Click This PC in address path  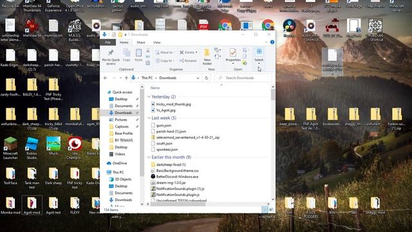pyautogui.click(x=147, y=78)
